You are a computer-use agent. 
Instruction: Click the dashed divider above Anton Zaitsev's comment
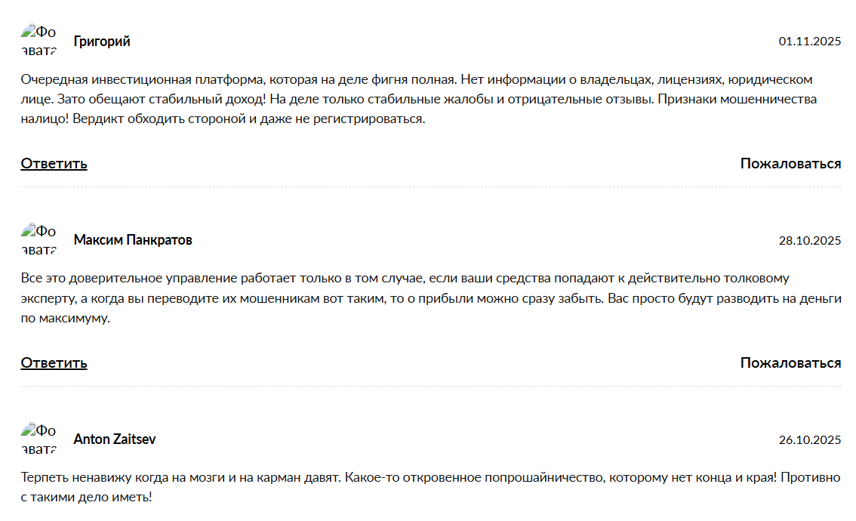[430, 387]
